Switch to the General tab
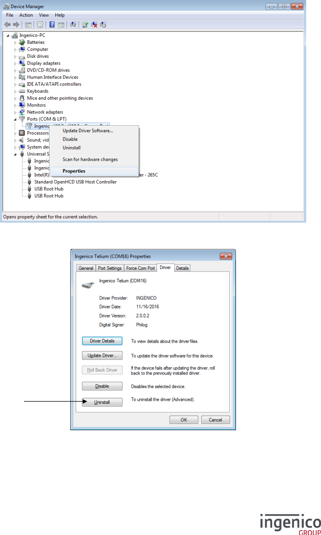The width and height of the screenshot is (321, 535). (x=86, y=268)
